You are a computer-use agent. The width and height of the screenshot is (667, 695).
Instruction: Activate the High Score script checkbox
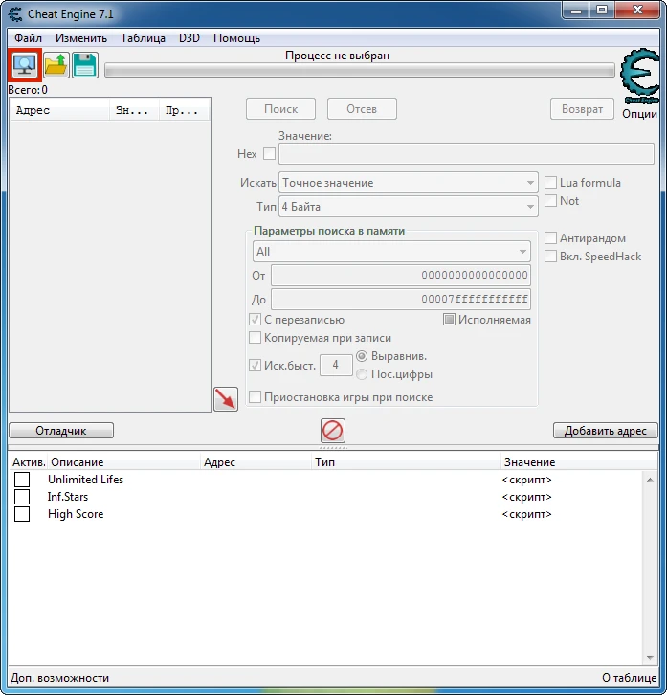pos(22,514)
